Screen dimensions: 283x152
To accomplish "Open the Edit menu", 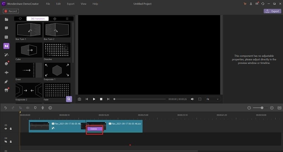I will click(x=58, y=4).
